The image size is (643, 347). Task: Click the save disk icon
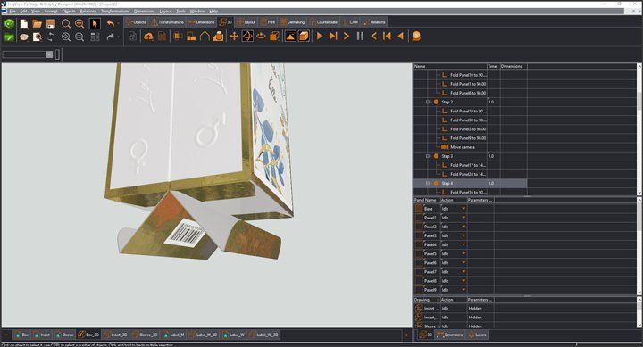(x=50, y=24)
